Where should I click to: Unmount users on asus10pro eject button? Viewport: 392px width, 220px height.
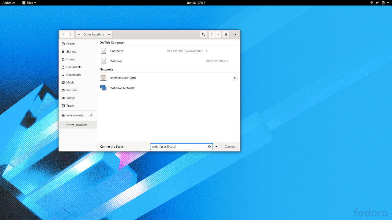(x=235, y=78)
